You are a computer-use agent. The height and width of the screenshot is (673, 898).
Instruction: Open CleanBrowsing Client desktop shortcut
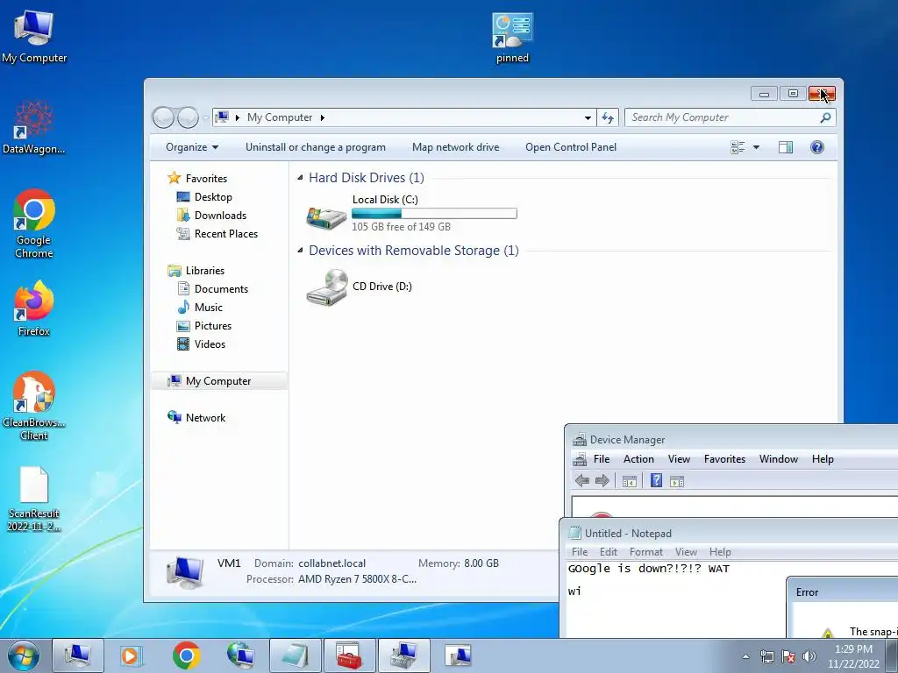34,405
